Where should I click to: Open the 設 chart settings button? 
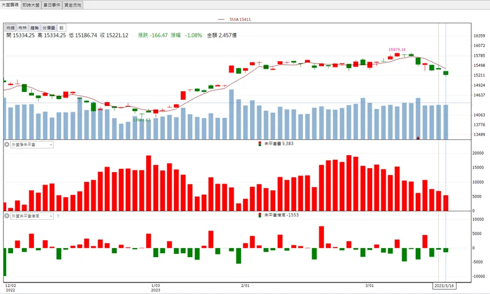pos(62,28)
